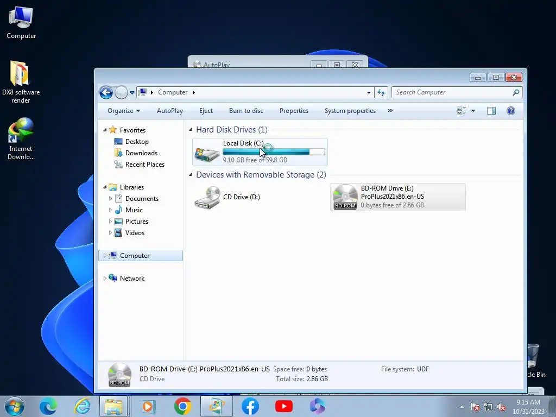Open Desktop under Favorites

coord(137,142)
